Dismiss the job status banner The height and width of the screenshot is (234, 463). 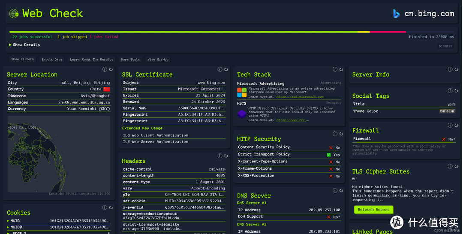445,46
